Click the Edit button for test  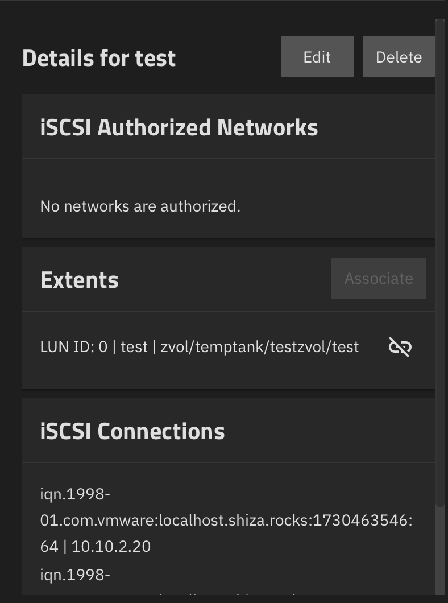[x=317, y=57]
